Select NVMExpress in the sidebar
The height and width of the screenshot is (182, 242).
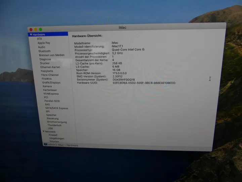pyautogui.click(x=51, y=94)
